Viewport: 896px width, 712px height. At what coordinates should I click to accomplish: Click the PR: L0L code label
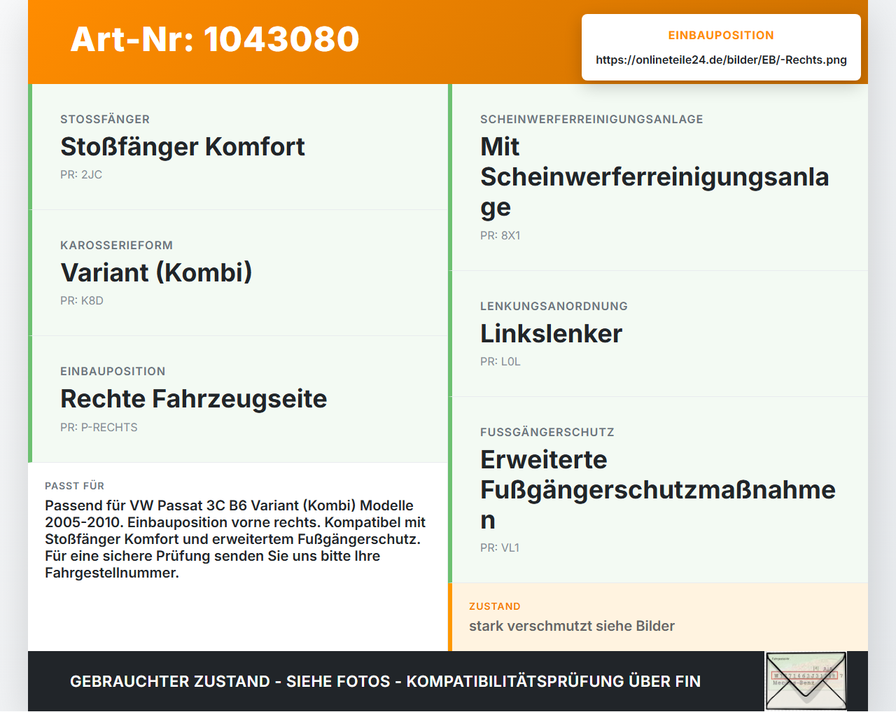point(500,362)
